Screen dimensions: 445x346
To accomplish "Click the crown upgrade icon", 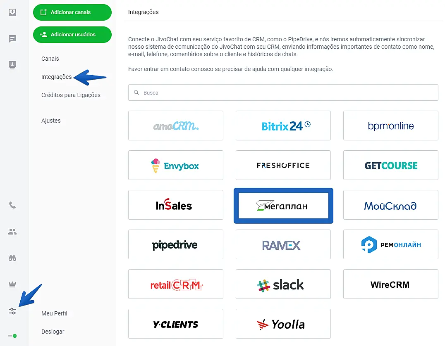I will 12,284.
